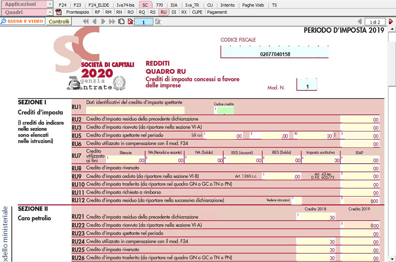Select the SC application tab
This screenshot has height=262, width=396.
click(x=145, y=5)
